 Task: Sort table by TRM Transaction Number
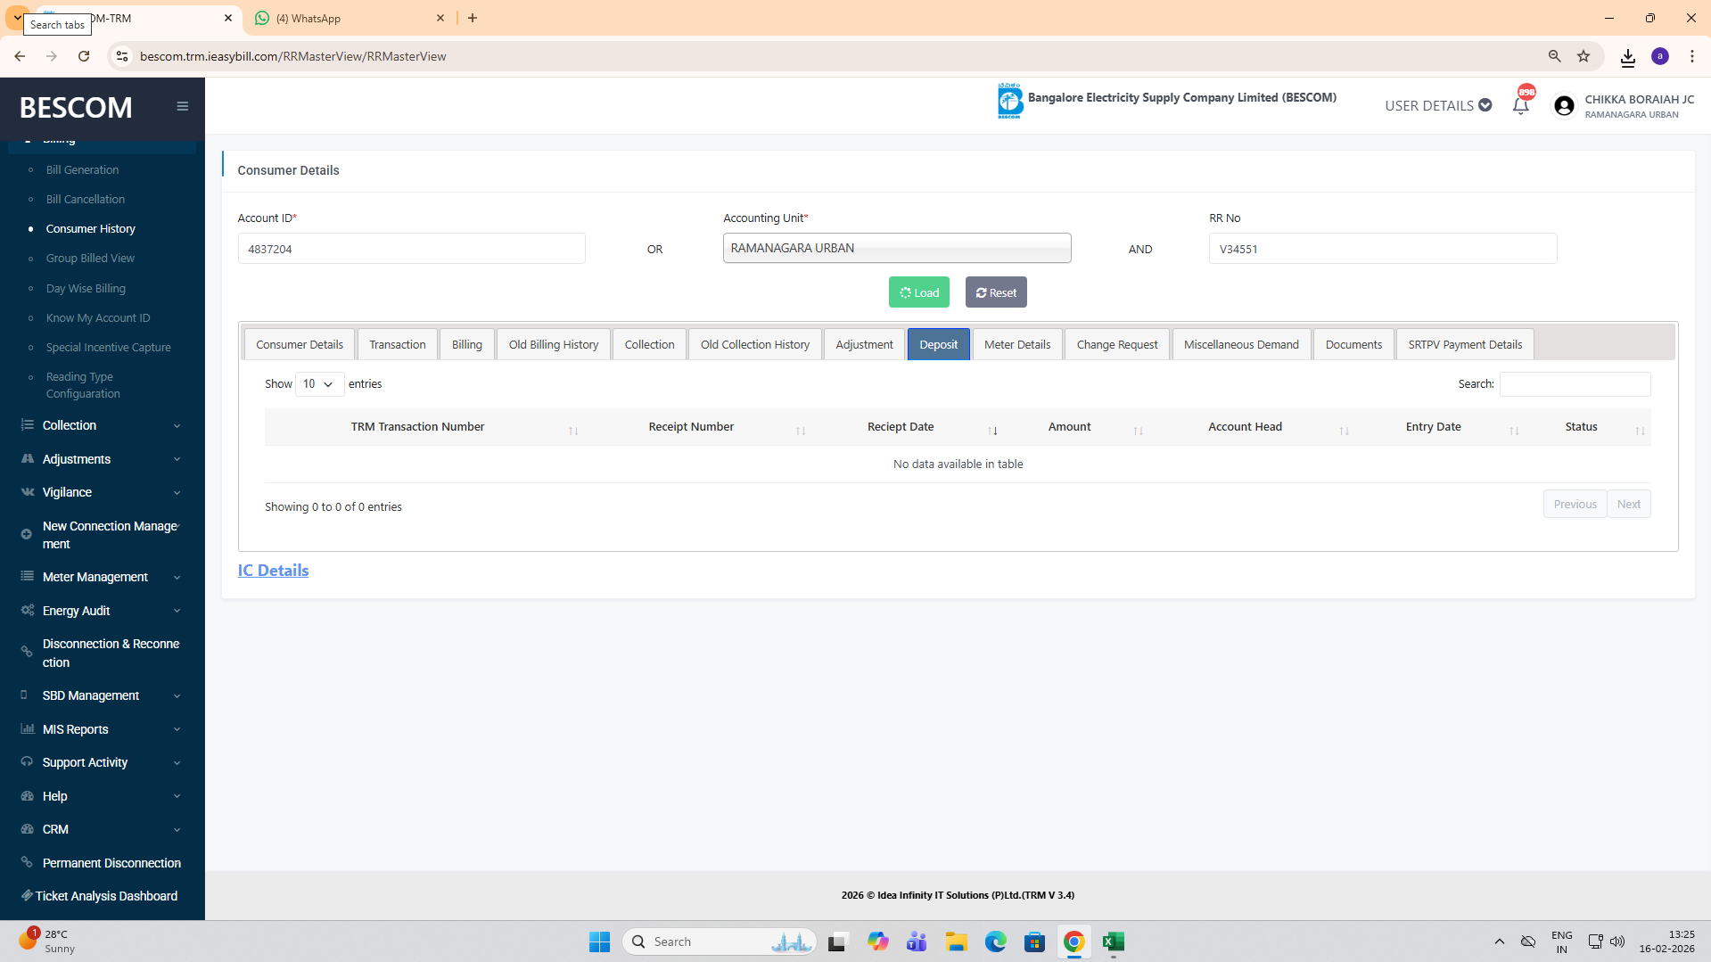point(417,427)
